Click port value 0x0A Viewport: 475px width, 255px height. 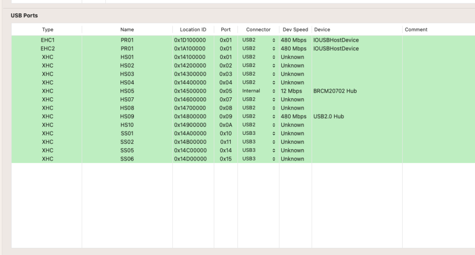coord(226,125)
